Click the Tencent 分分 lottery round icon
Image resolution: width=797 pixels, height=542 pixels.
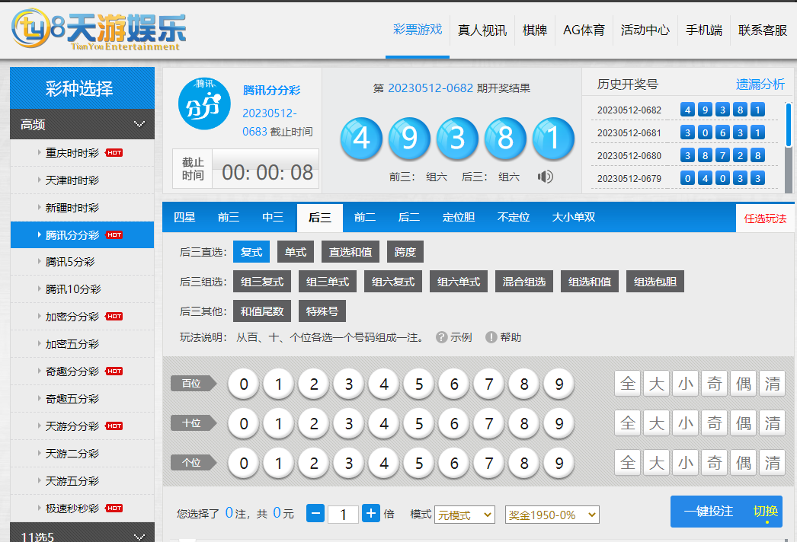[x=204, y=104]
